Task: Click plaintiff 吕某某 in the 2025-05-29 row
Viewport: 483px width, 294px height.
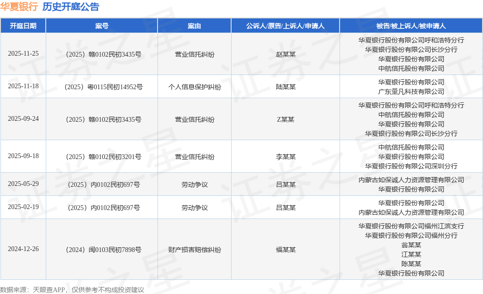Action: pyautogui.click(x=286, y=185)
